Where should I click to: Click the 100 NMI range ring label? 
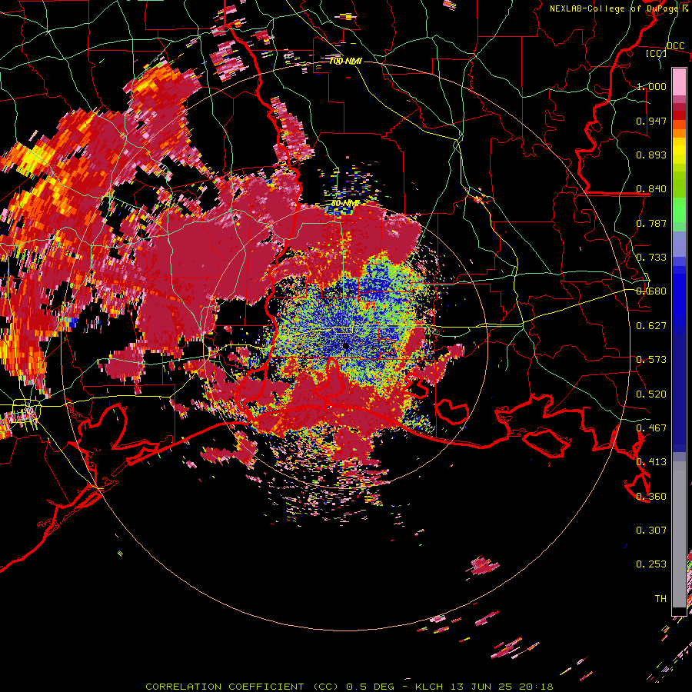(x=345, y=61)
